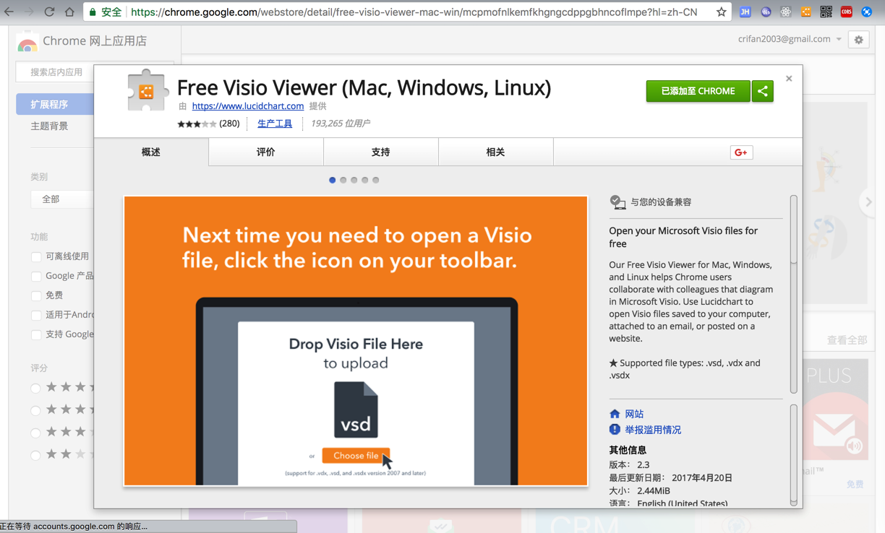The width and height of the screenshot is (885, 533).
Task: Open the 生产工具 category link
Action: click(275, 123)
